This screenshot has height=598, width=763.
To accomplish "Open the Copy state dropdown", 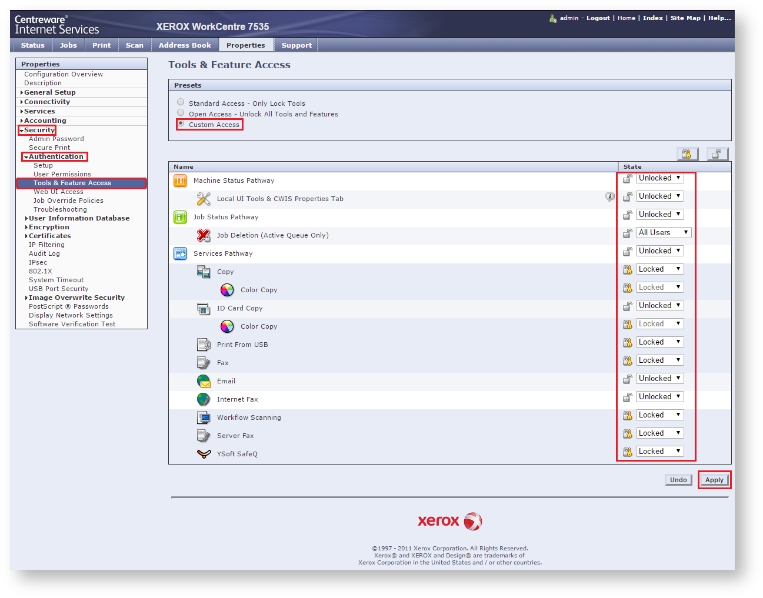I will click(x=659, y=269).
